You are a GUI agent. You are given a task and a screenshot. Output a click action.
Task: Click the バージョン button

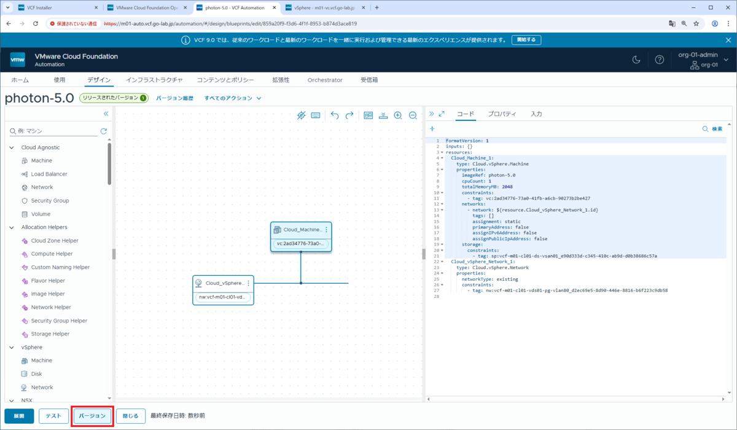(x=93, y=416)
